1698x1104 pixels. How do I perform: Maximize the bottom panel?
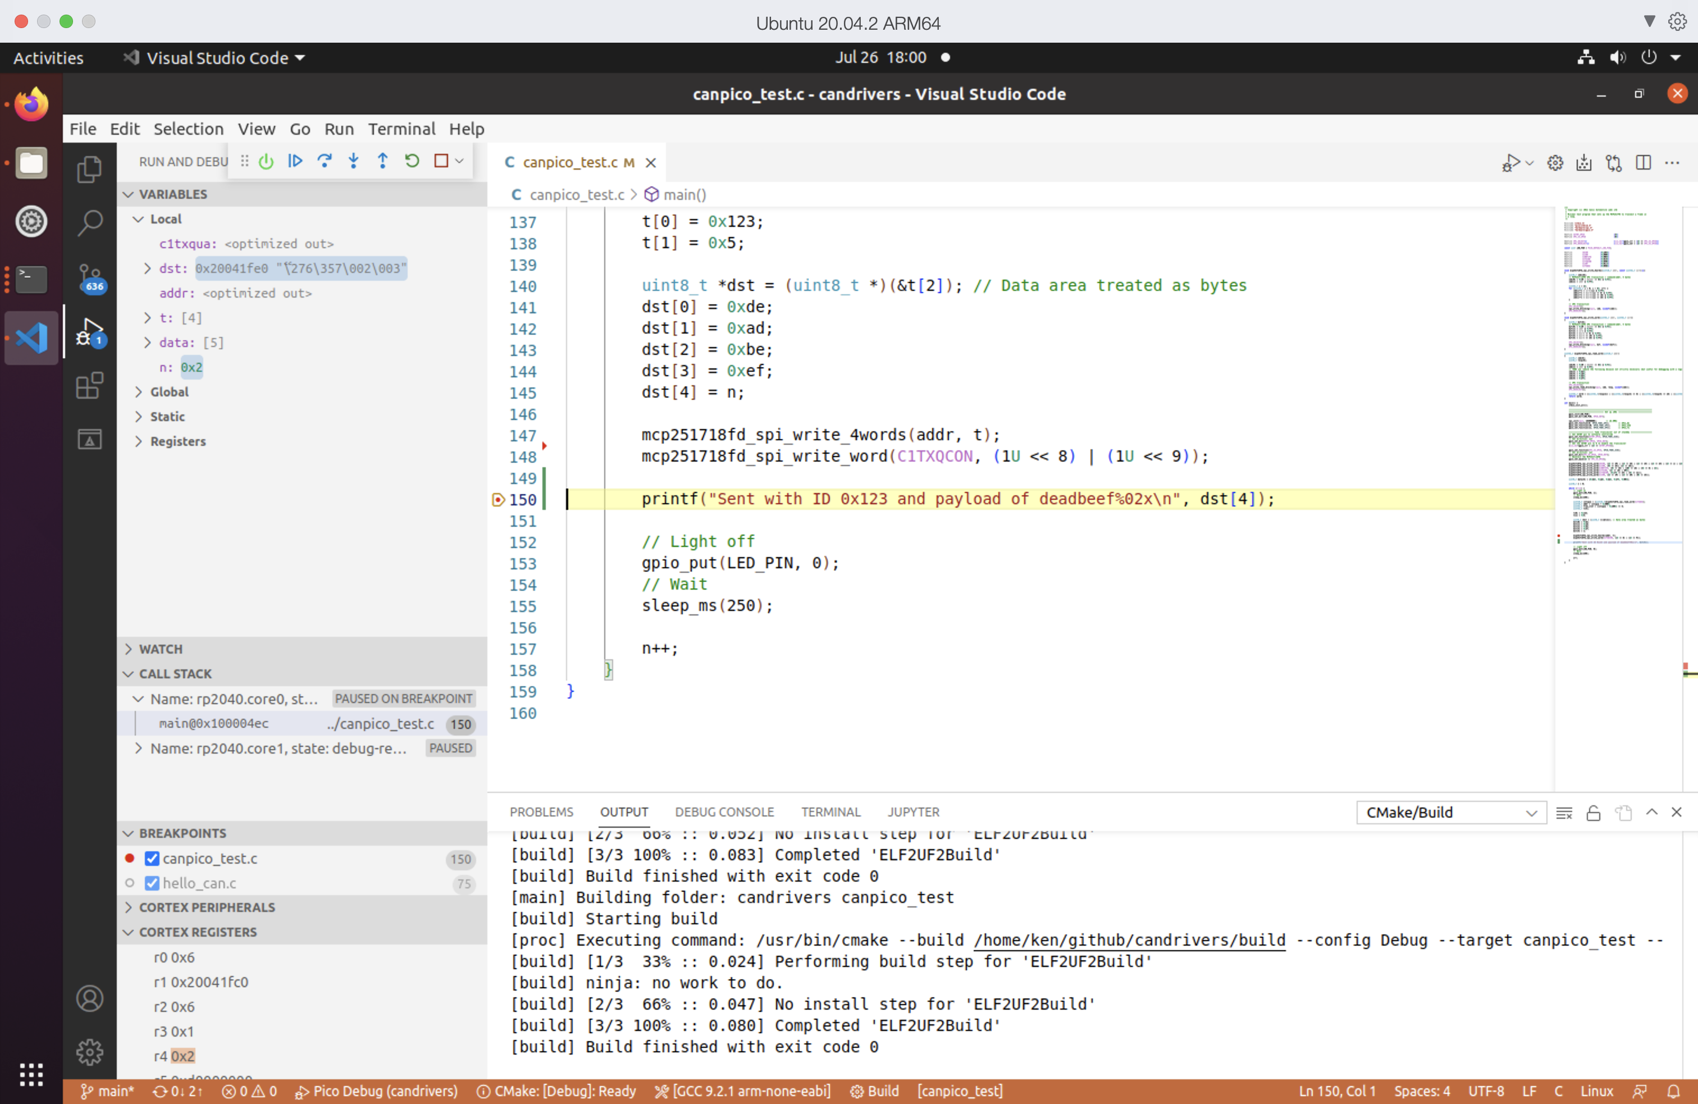click(x=1651, y=812)
